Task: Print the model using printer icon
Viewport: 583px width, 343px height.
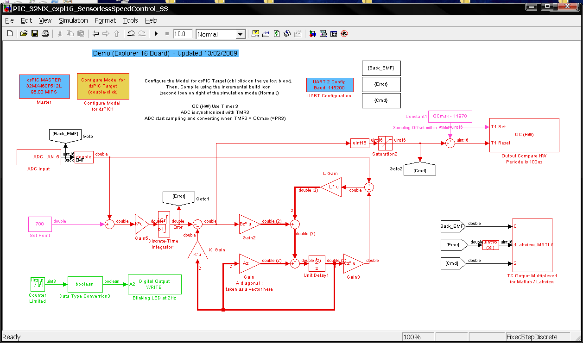Action: [45, 34]
